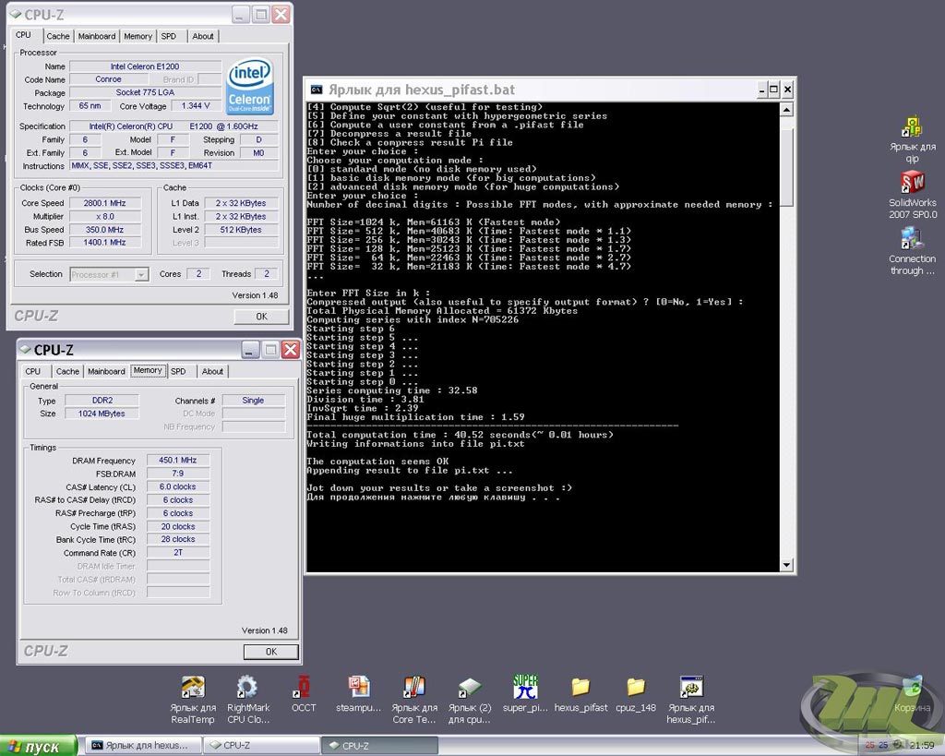Launch the super_pi desktop icon
Screen dimensions: 945x756
(525, 688)
